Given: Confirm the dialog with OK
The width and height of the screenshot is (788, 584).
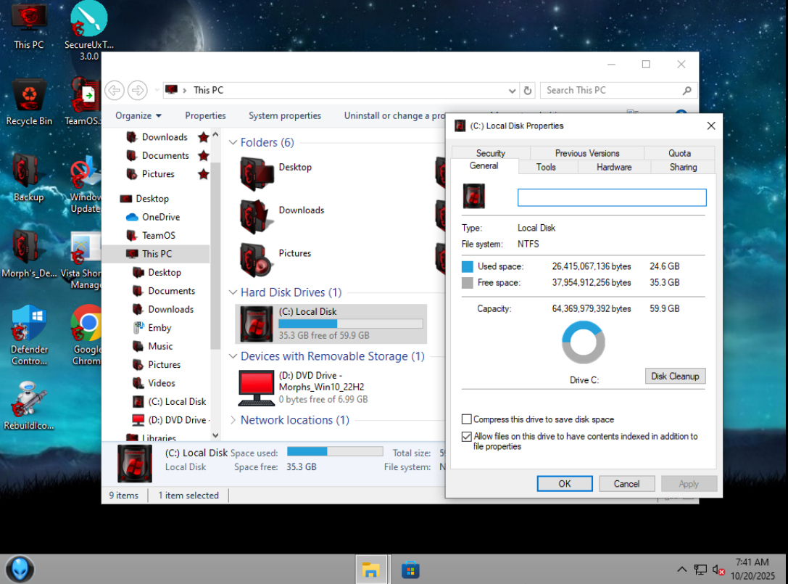Looking at the screenshot, I should [x=565, y=483].
